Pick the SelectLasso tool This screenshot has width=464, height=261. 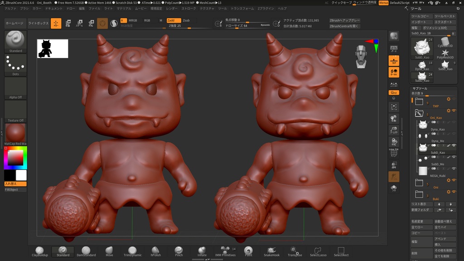[x=318, y=251]
